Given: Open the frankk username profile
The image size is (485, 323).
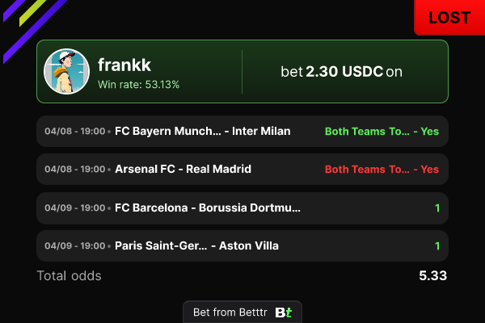Looking at the screenshot, I should (124, 65).
